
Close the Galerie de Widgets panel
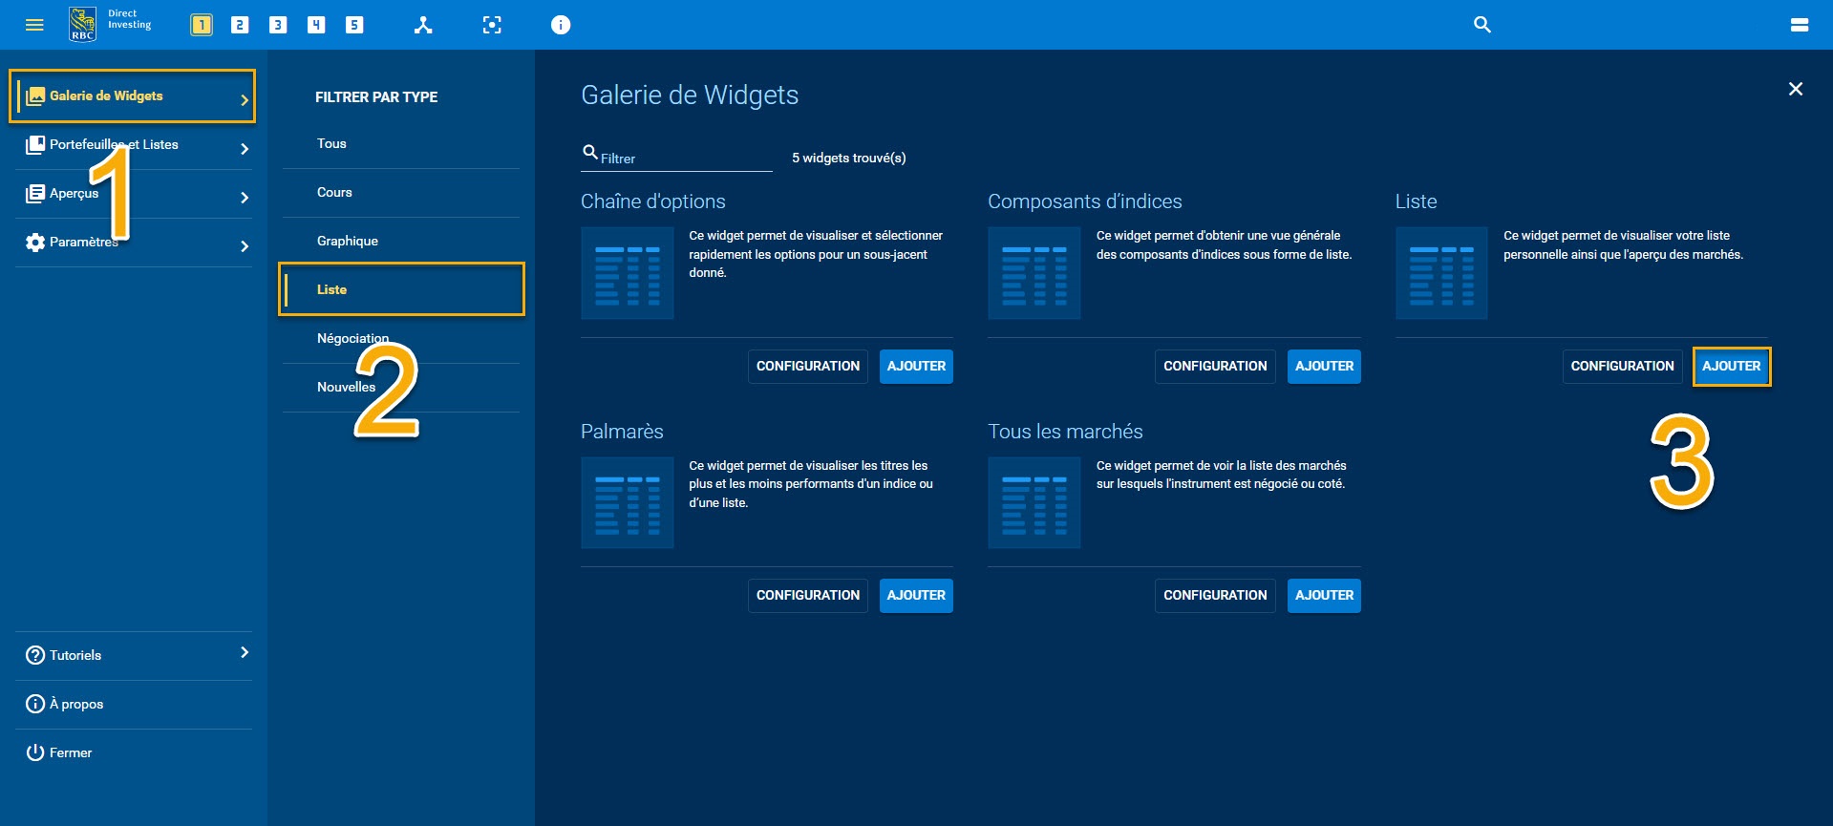click(x=1795, y=89)
